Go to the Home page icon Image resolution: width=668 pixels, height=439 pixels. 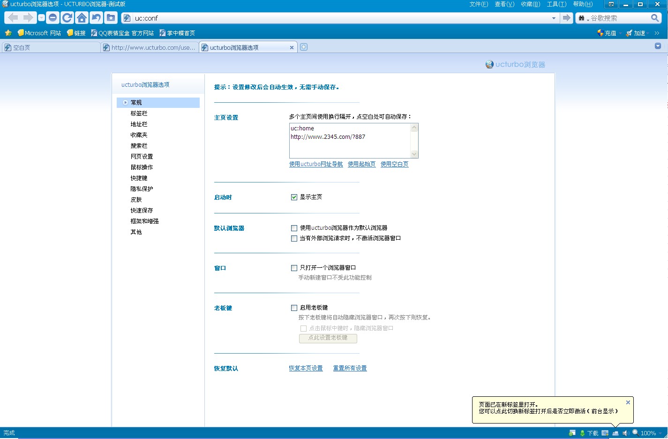[x=82, y=18]
